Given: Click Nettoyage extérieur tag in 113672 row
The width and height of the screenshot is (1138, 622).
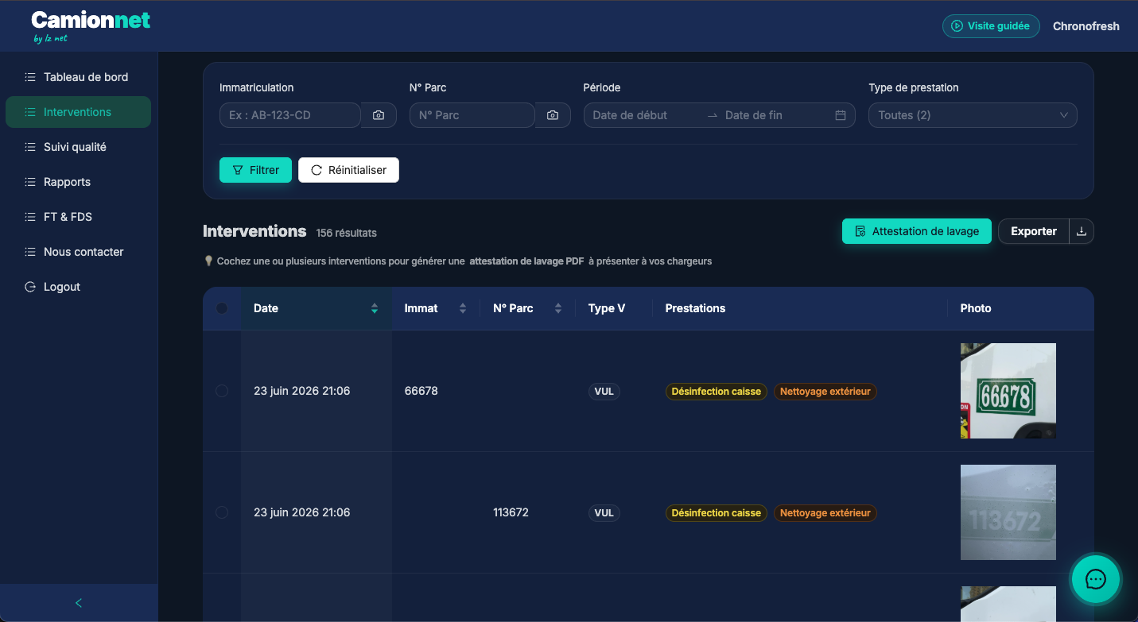Looking at the screenshot, I should [x=825, y=512].
